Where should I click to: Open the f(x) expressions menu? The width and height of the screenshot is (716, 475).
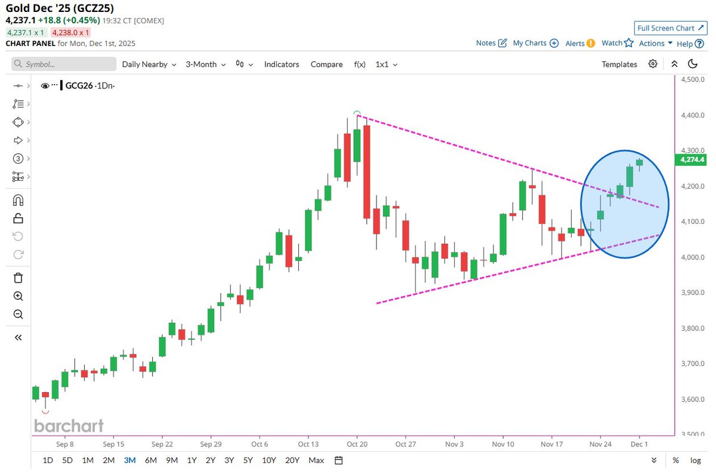(x=360, y=64)
